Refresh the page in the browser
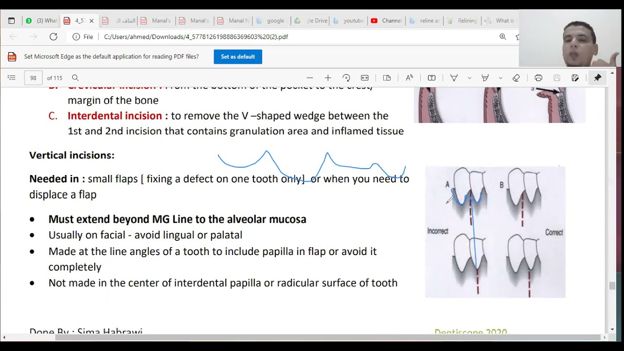This screenshot has width=624, height=351. pyautogui.click(x=54, y=37)
